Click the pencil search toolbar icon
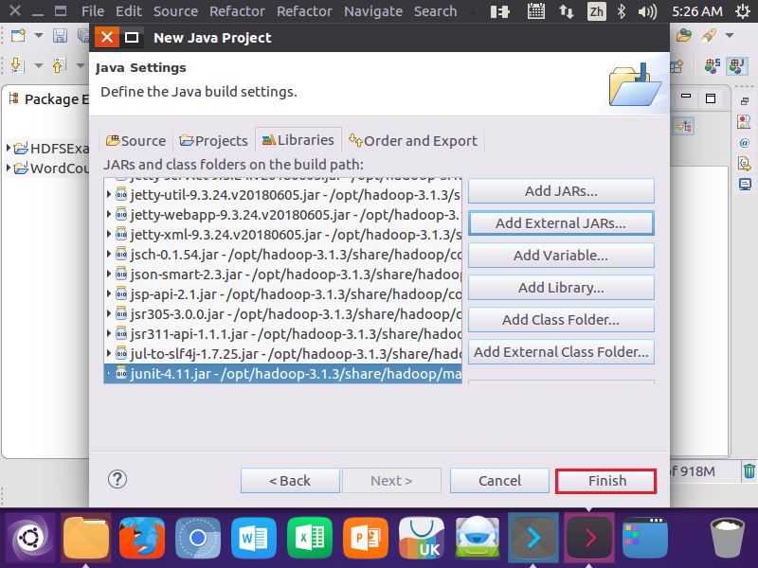758x568 pixels. pyautogui.click(x=709, y=35)
